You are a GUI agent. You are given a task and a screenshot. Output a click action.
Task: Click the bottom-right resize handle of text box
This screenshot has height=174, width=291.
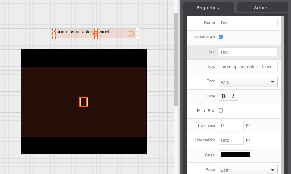coord(138,38)
